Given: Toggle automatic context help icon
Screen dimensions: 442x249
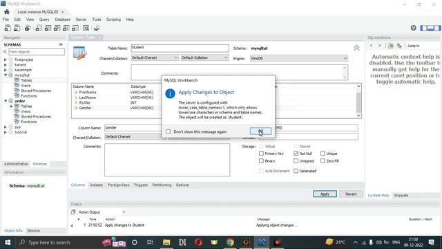Looking at the screenshot, I should tap(399, 46).
